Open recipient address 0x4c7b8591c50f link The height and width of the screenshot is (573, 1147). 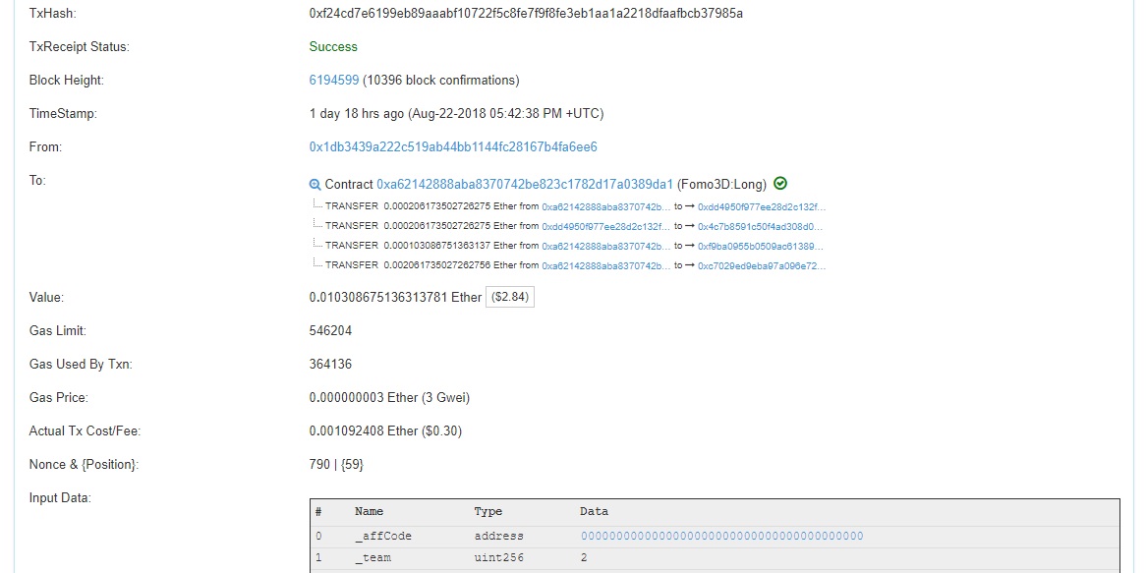tap(762, 226)
